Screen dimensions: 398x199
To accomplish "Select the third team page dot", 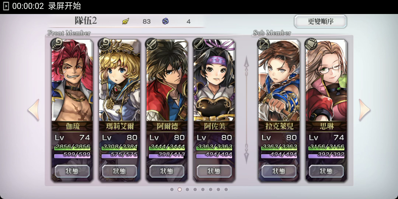I will pyautogui.click(x=187, y=189).
